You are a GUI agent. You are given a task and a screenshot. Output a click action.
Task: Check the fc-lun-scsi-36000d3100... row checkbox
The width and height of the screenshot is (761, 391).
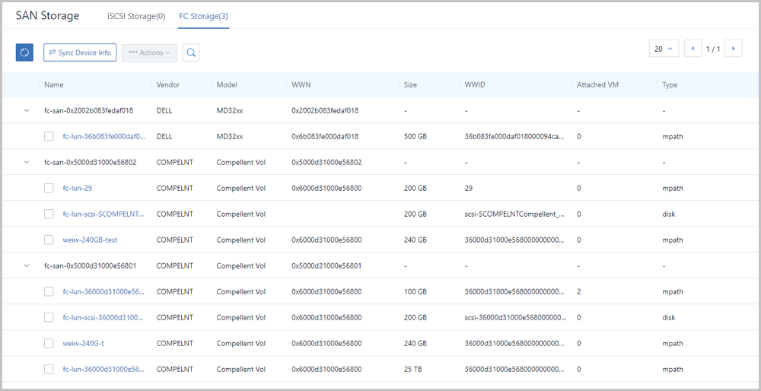[49, 317]
